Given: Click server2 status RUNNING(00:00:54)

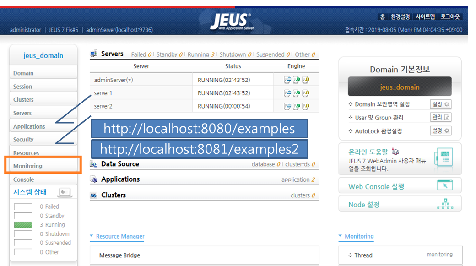Looking at the screenshot, I should [x=224, y=106].
